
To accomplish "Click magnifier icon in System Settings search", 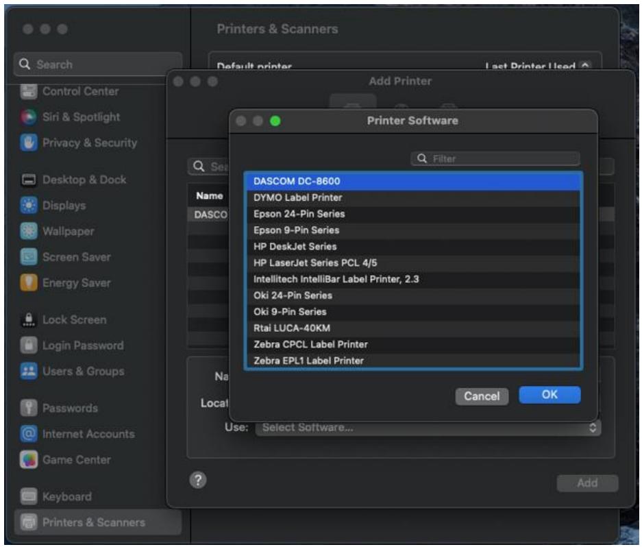I will 25,64.
